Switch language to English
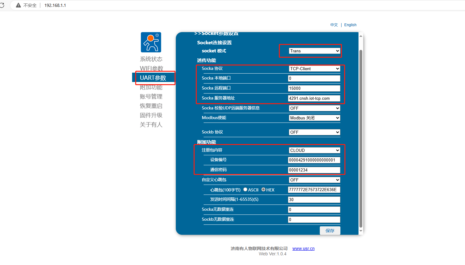This screenshot has height=265, width=465. [x=350, y=25]
